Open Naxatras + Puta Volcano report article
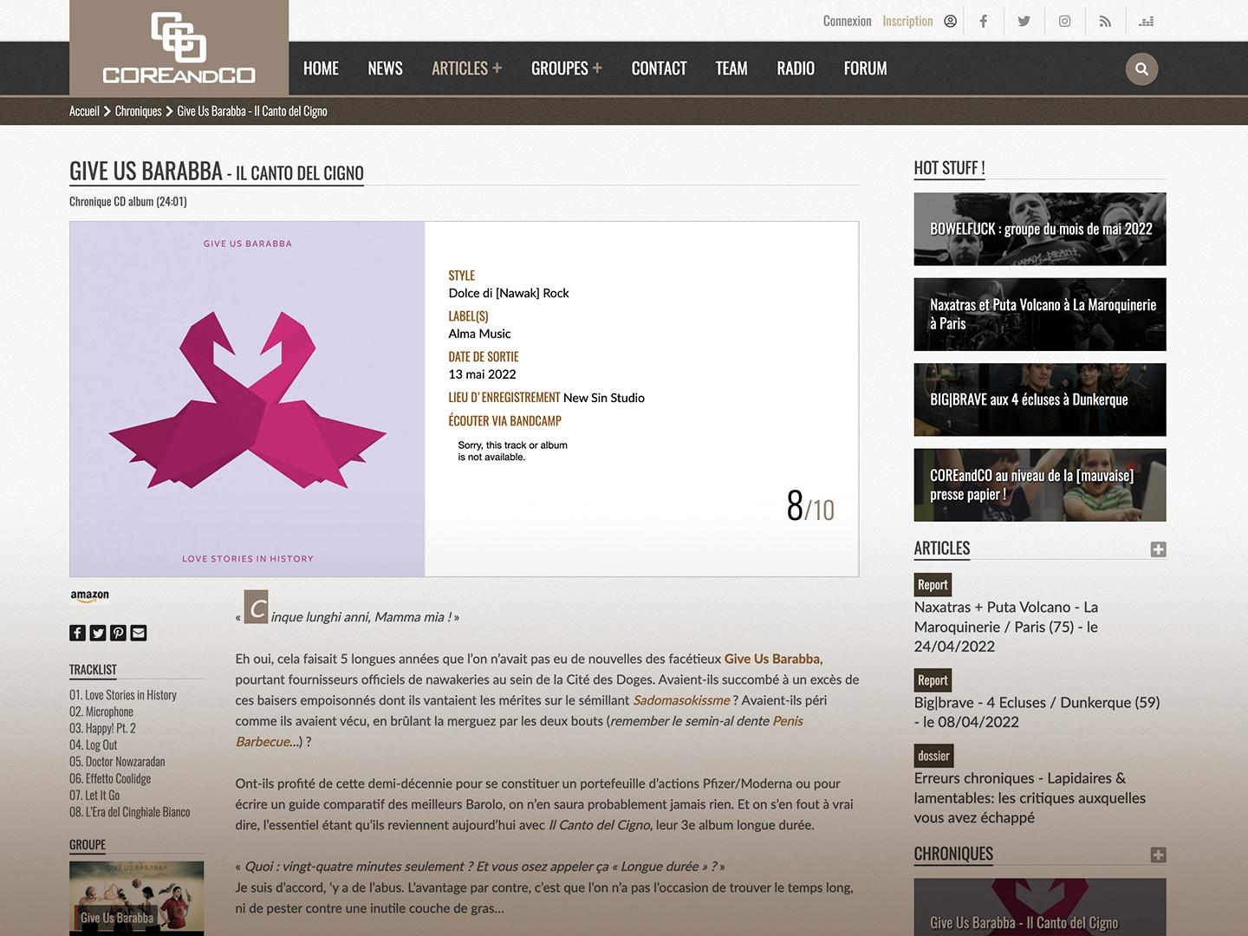The width and height of the screenshot is (1248, 936). coord(1006,627)
